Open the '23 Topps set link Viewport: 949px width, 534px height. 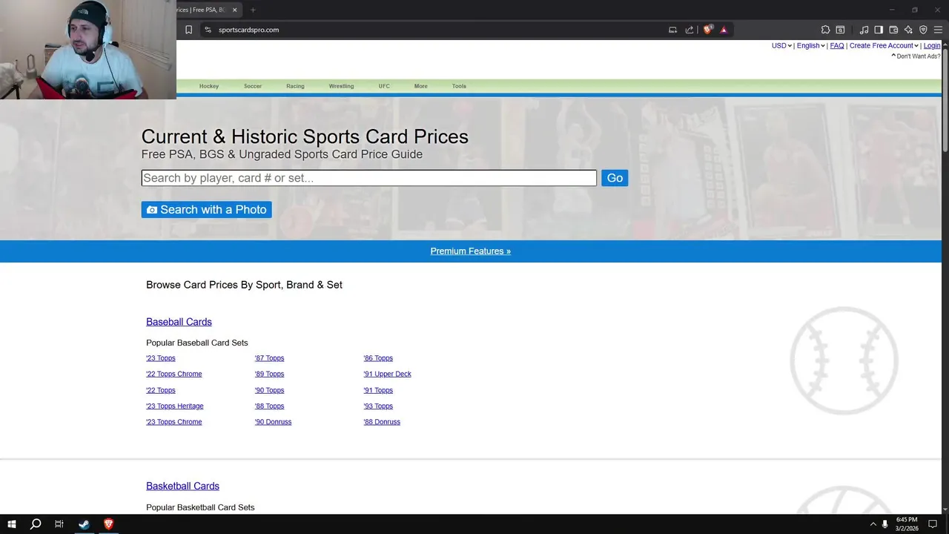(x=161, y=358)
